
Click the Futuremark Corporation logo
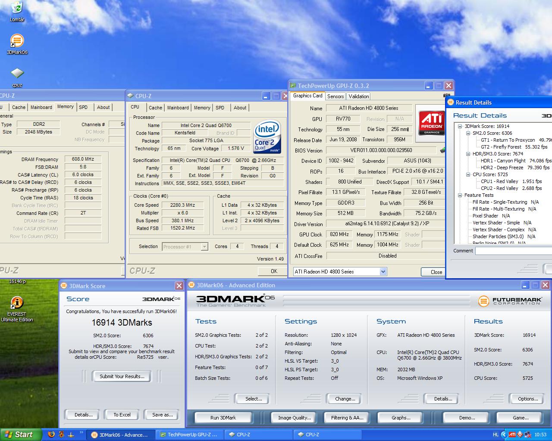(x=510, y=301)
